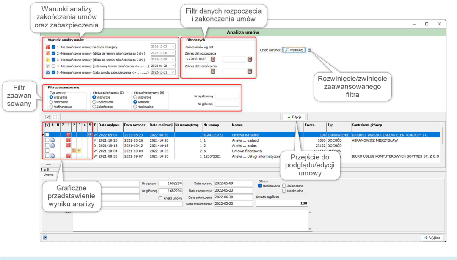Open date dropdown showing 2023-01-28
This screenshot has height=260, width=457.
(x=173, y=66)
